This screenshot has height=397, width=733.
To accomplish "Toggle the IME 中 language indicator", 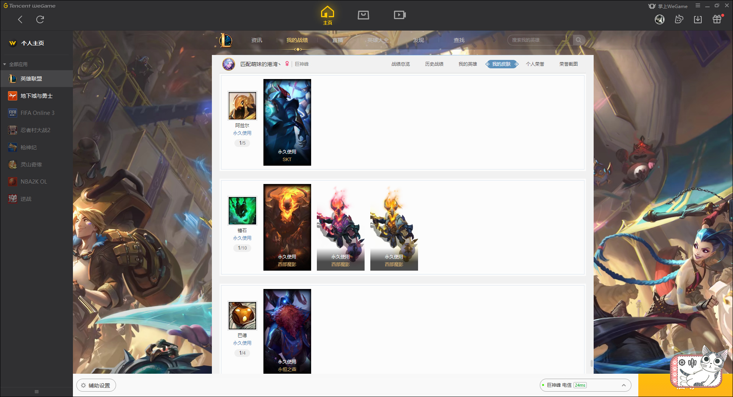I will click(x=692, y=363).
